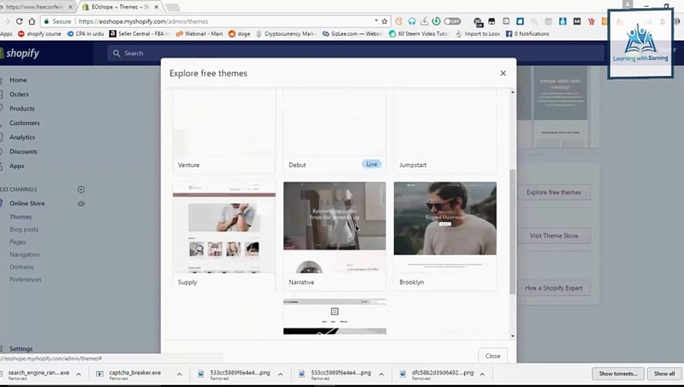The image size is (684, 387).
Task: Click the dialog scrollbar up arrow
Action: [x=512, y=92]
